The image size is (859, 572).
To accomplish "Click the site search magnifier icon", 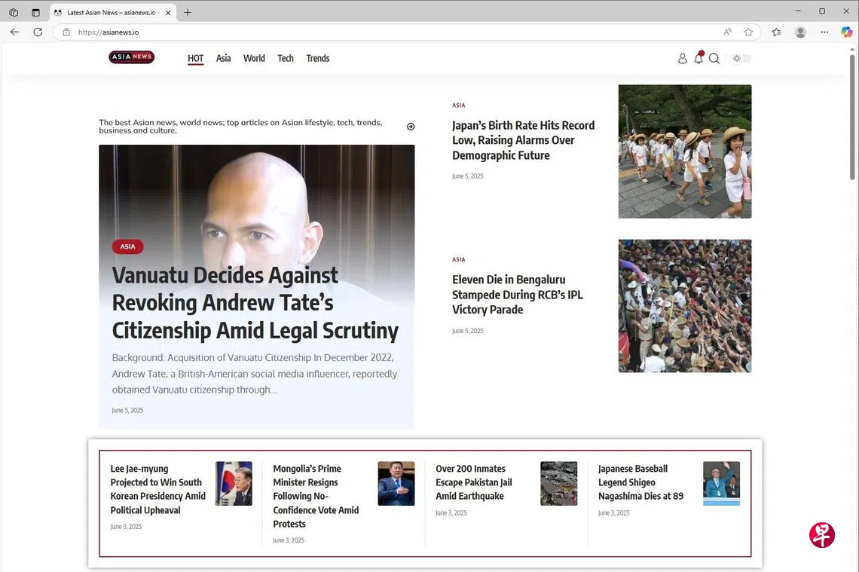I will [714, 59].
